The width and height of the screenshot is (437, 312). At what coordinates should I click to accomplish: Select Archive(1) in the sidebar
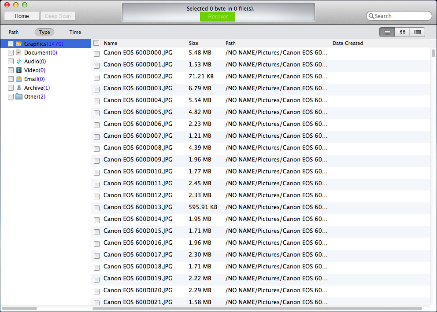(37, 88)
